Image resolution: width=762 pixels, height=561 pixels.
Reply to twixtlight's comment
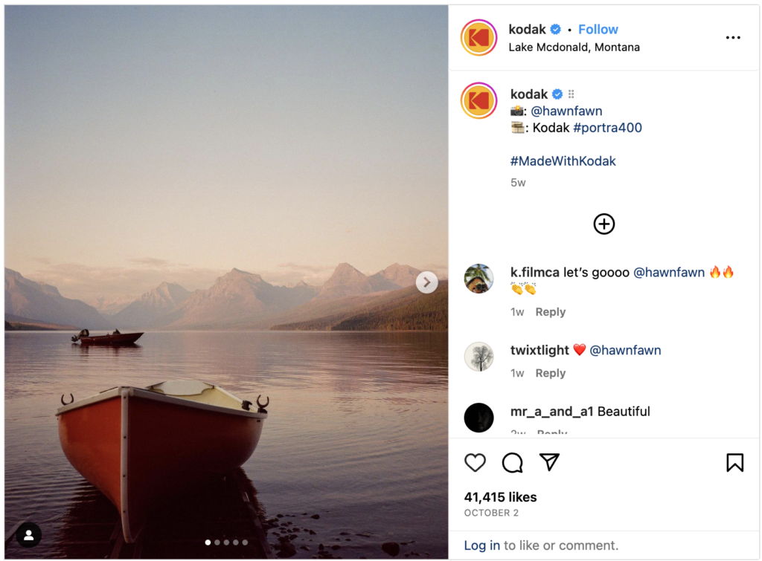[550, 373]
